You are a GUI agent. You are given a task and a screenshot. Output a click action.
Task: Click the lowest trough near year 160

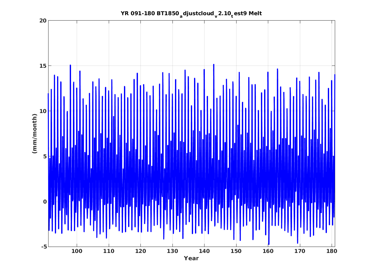coord(269,244)
